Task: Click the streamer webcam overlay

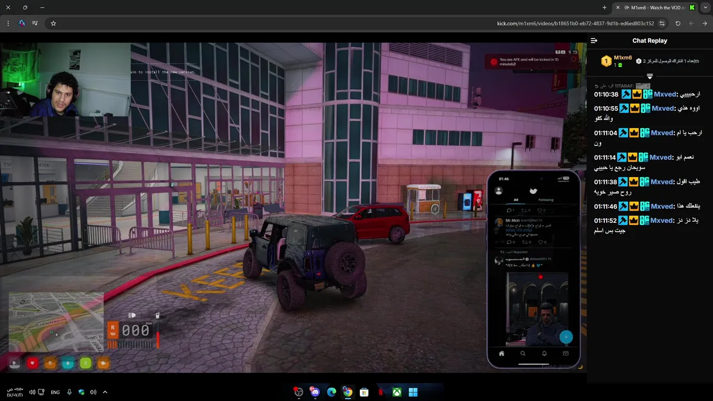Action: click(x=65, y=80)
